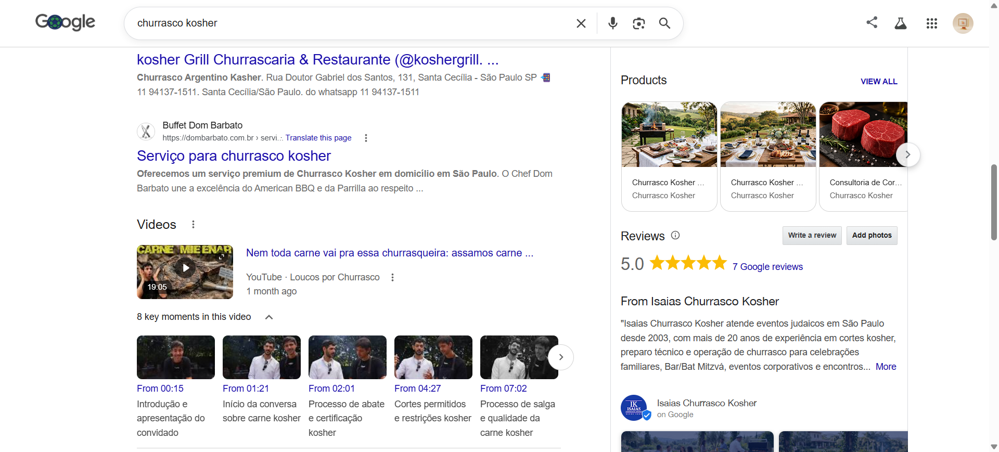999x452 pixels.
Task: Jump to key moment From 02:01
Action: click(x=331, y=389)
